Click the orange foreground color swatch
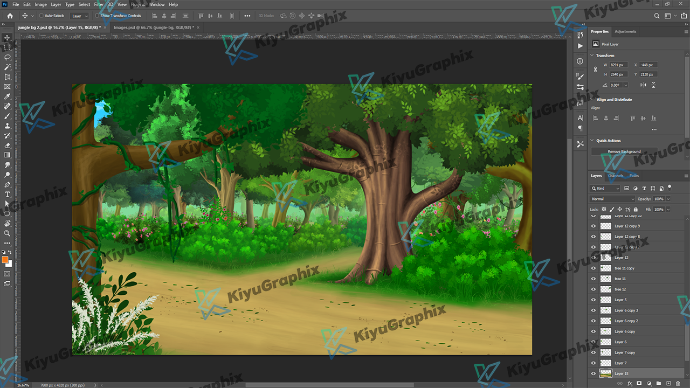 tap(5, 259)
